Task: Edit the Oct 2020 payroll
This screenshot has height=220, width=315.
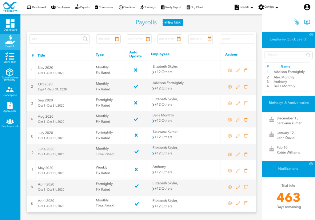Action: tap(238, 87)
